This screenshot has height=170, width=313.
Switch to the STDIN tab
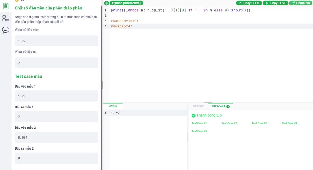point(113,107)
